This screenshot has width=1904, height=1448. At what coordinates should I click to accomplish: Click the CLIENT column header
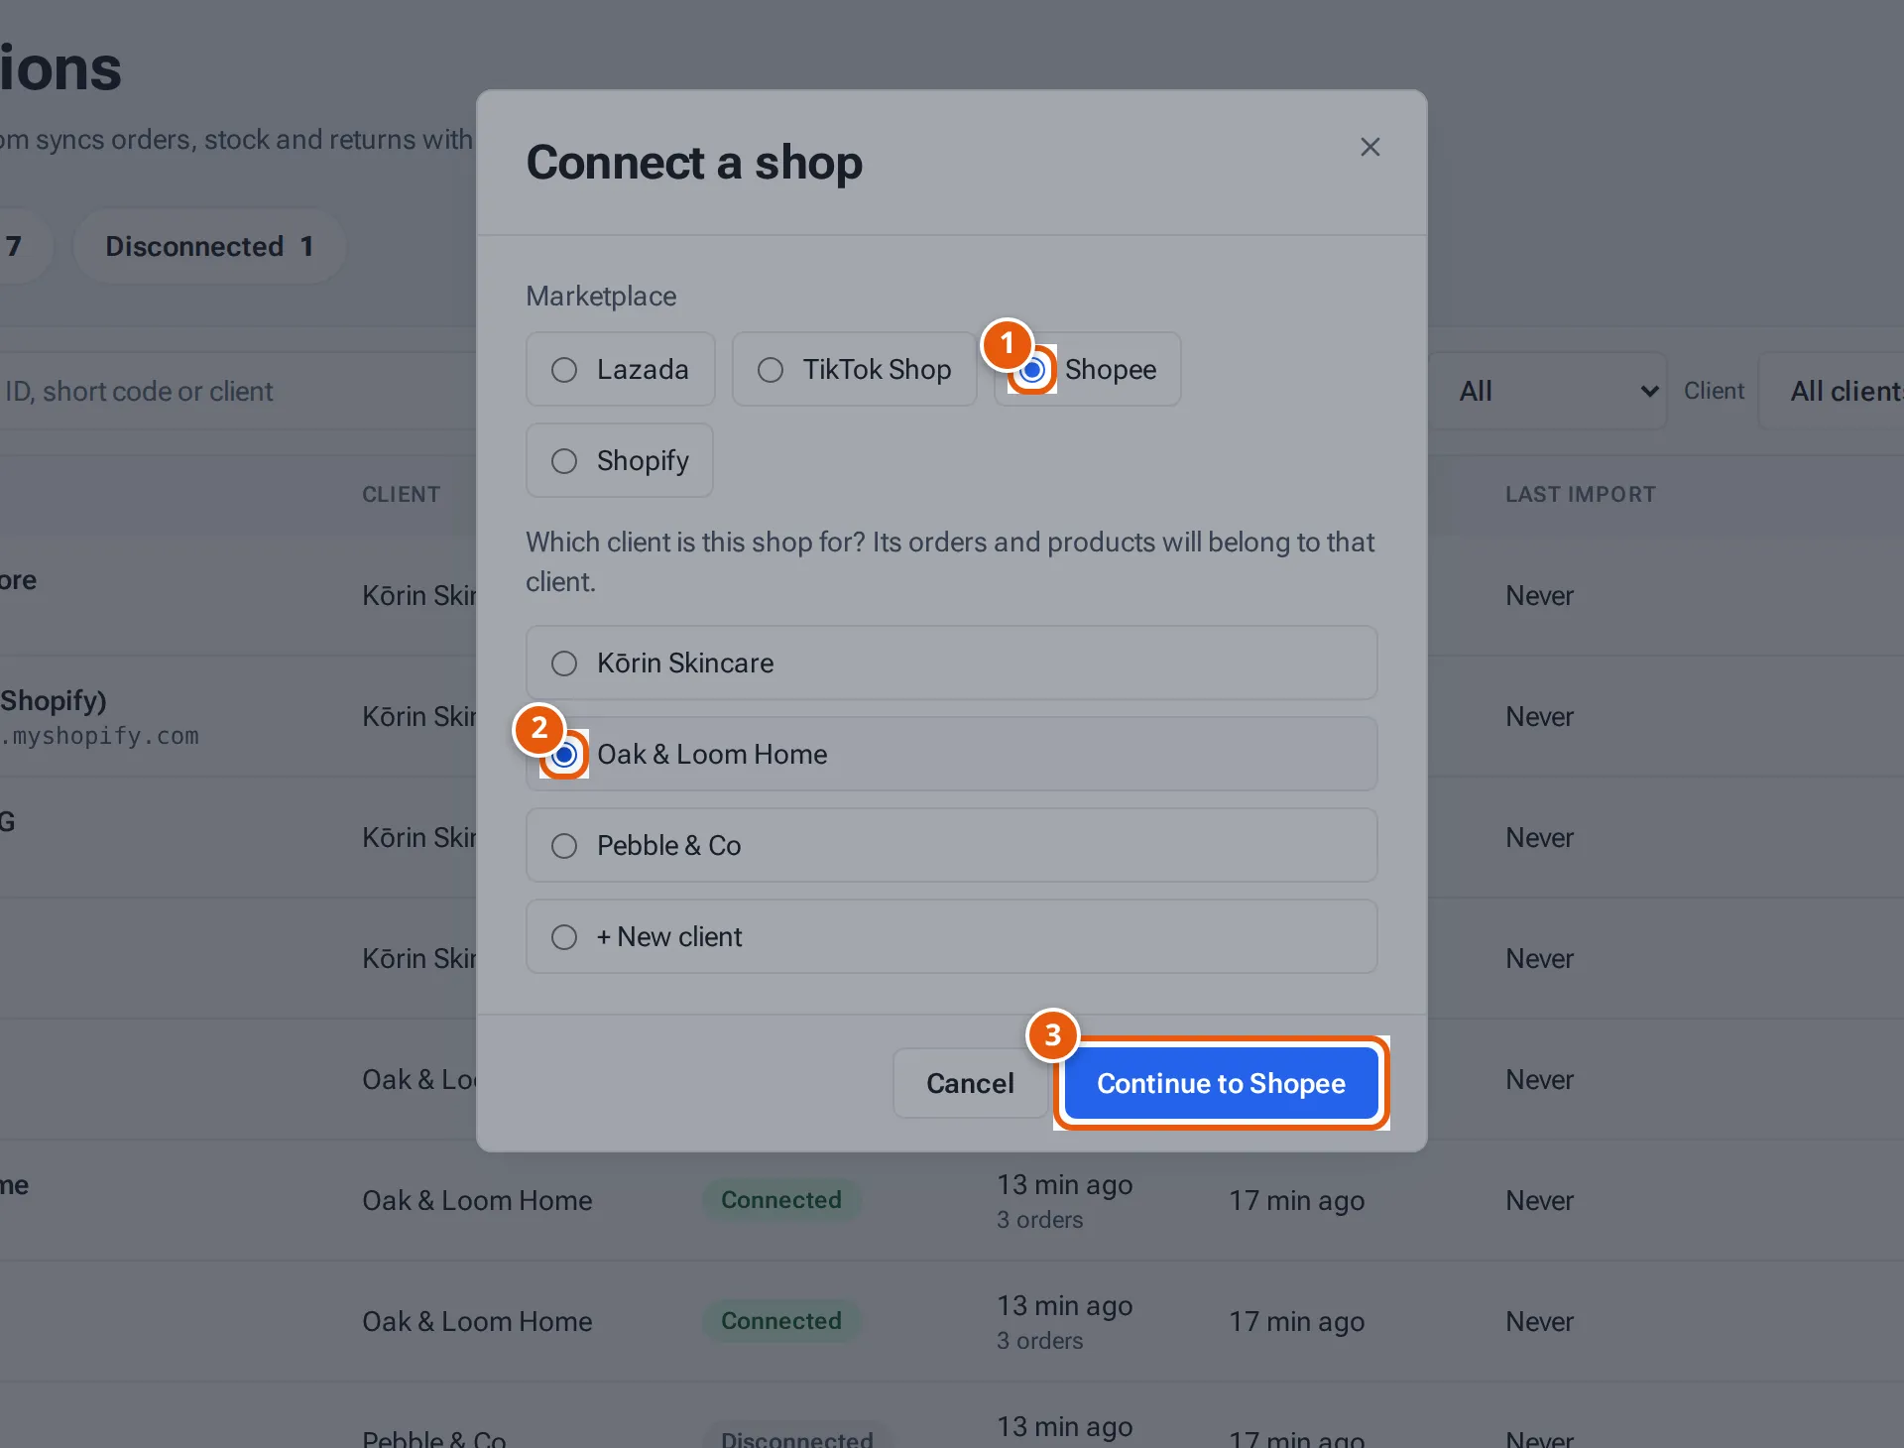[401, 494]
